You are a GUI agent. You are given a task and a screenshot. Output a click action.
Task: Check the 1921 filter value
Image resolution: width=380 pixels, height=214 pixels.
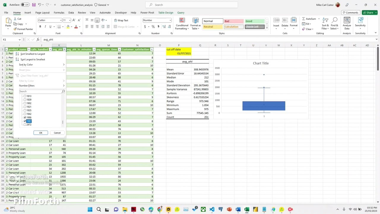pos(25,107)
